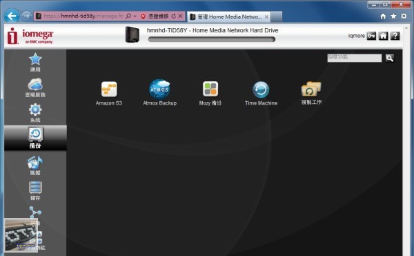Click the search magnifier button
The height and width of the screenshot is (256, 414).
tap(390, 58)
